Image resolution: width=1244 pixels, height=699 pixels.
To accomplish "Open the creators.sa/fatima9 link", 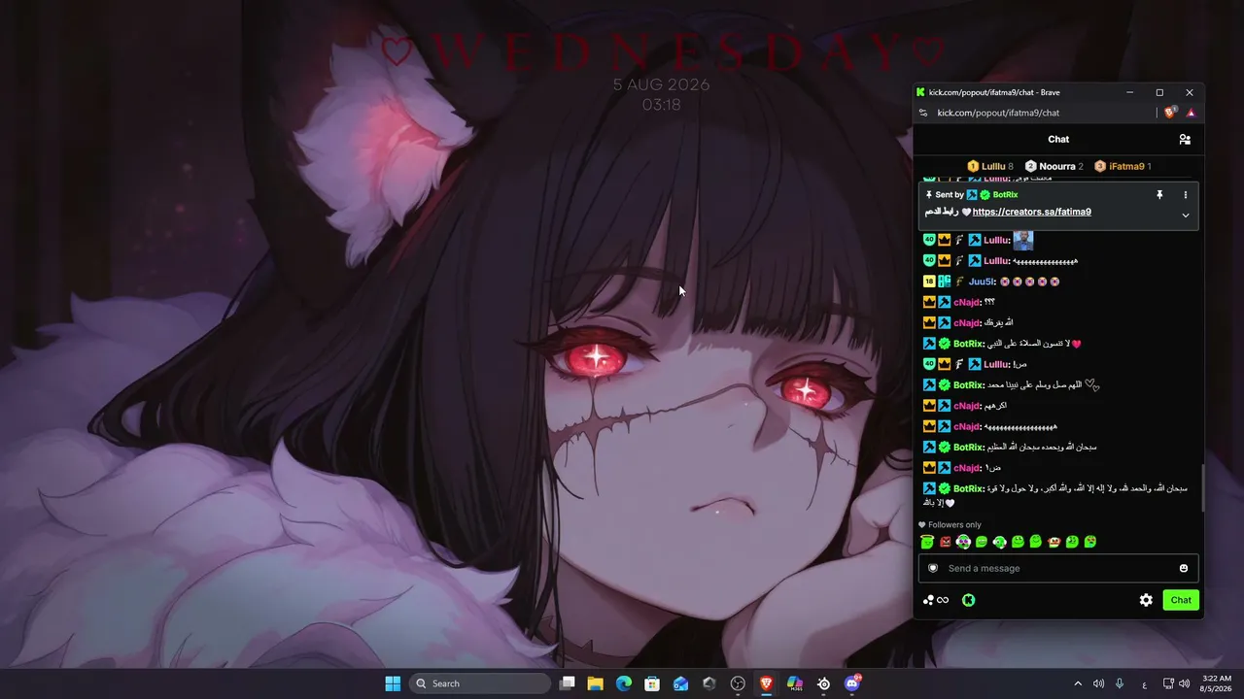I will pos(1031,212).
